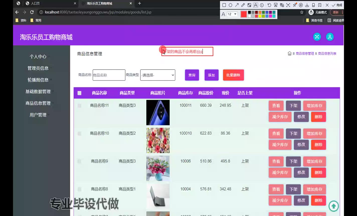357x216 pixels.
Task: Open a new browser tab
Action: 140,3
